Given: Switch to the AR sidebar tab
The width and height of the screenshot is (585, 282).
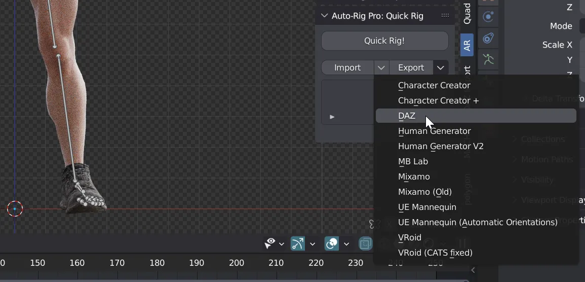Looking at the screenshot, I should 466,45.
